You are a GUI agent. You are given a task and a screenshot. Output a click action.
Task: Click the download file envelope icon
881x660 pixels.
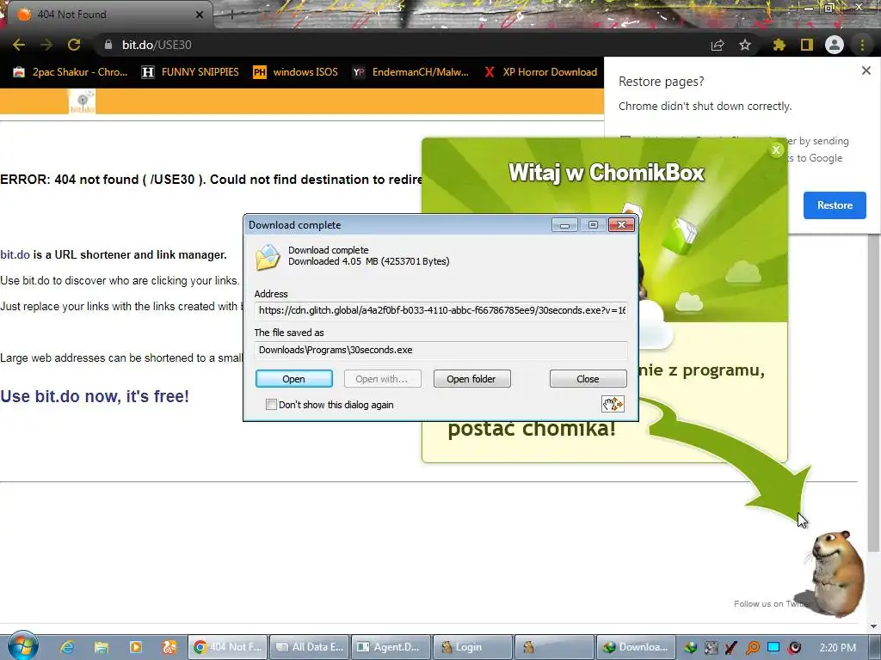(268, 257)
